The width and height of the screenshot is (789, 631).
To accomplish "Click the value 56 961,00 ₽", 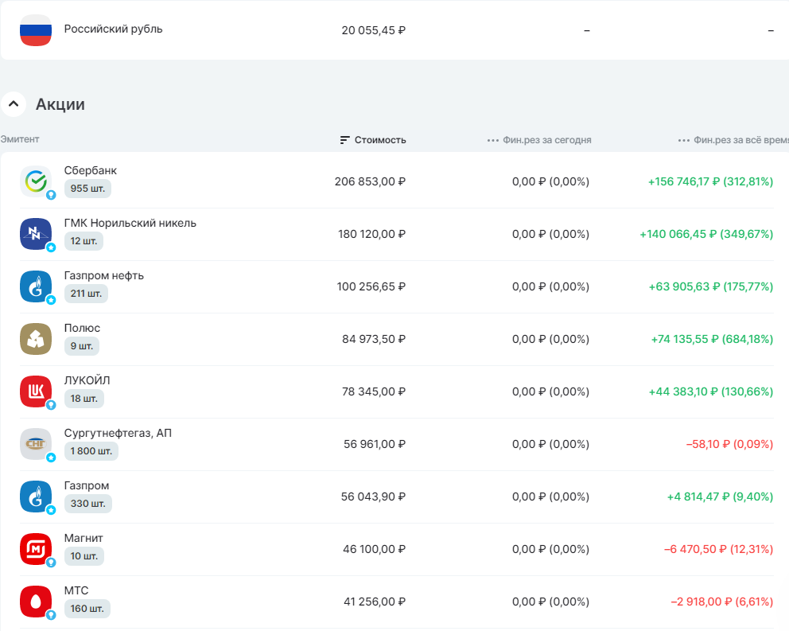I will pos(375,444).
